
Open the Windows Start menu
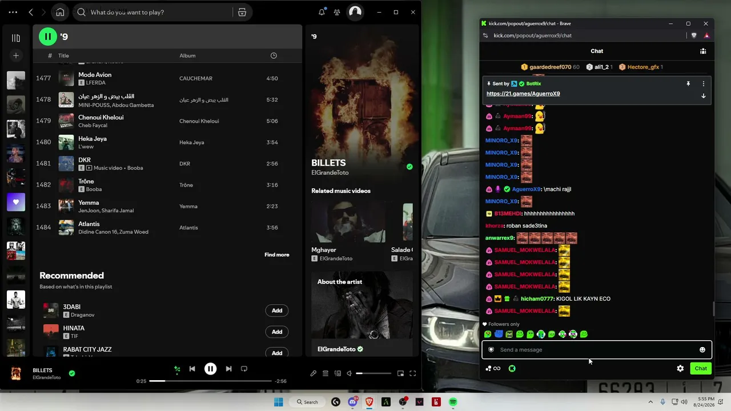pyautogui.click(x=279, y=402)
